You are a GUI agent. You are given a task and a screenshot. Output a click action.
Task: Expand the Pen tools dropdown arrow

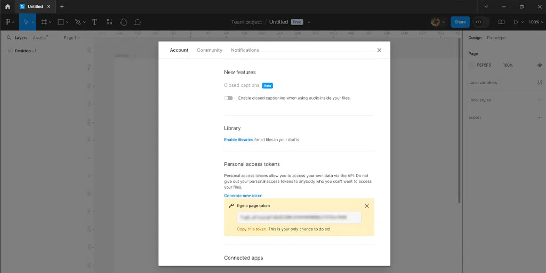pyautogui.click(x=84, y=22)
